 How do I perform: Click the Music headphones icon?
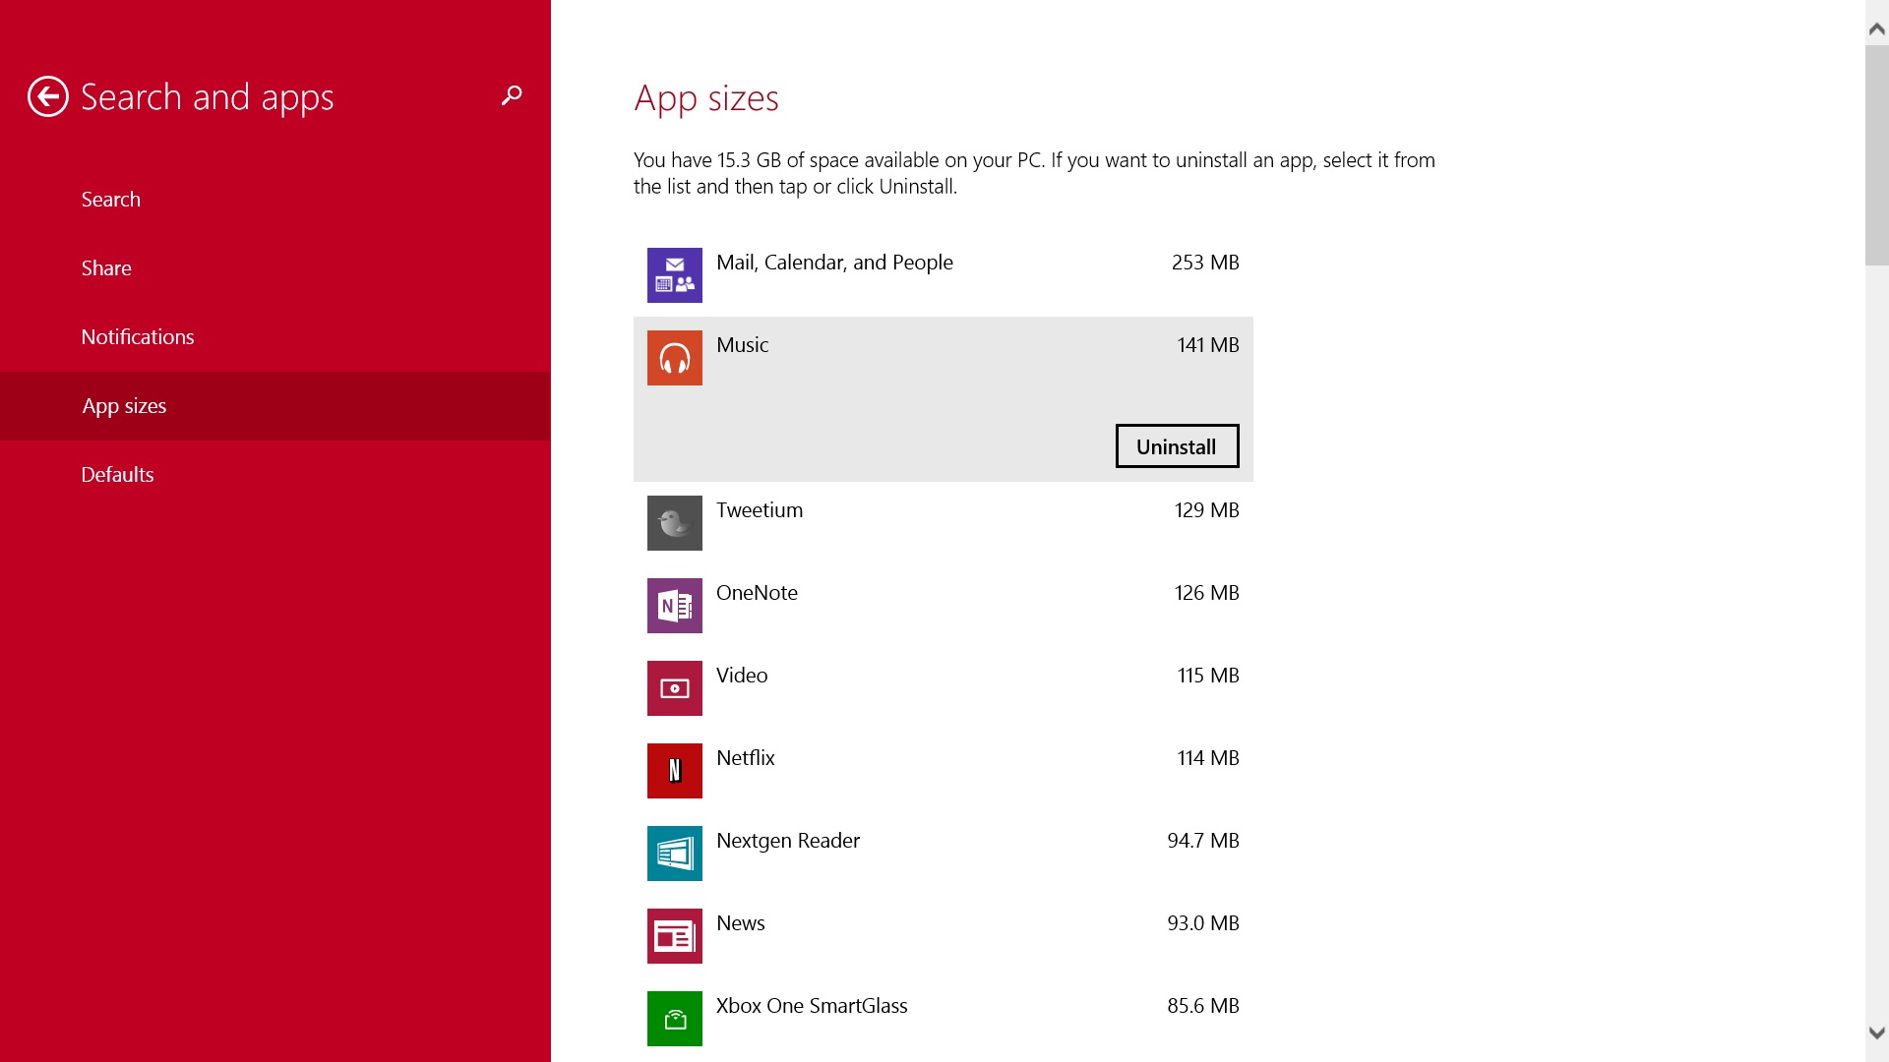pyautogui.click(x=675, y=358)
